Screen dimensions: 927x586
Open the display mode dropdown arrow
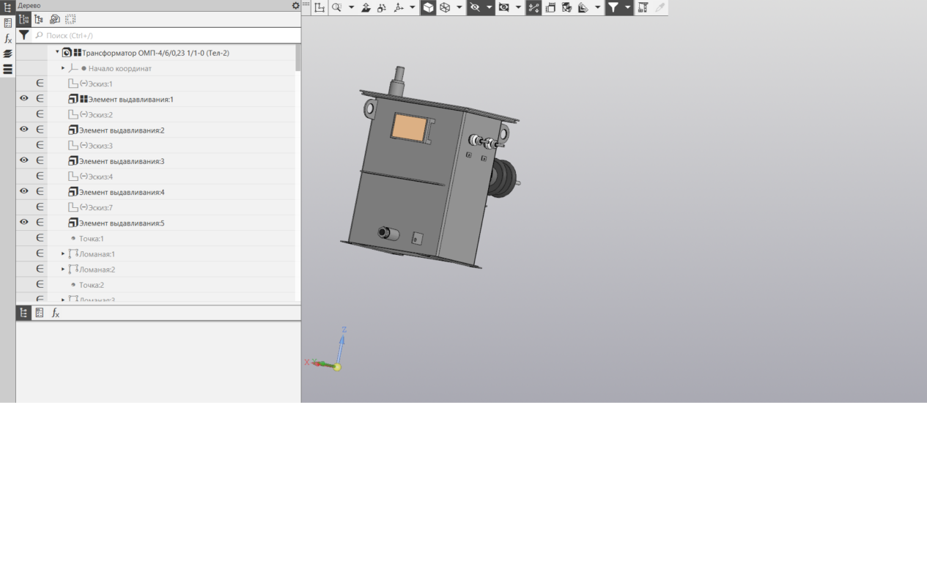coord(459,8)
